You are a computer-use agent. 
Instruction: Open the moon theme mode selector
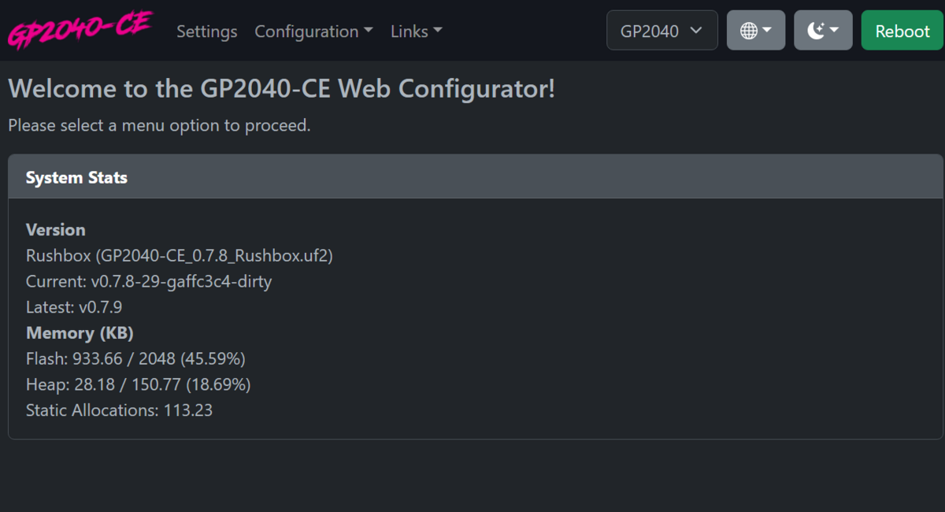pos(823,30)
